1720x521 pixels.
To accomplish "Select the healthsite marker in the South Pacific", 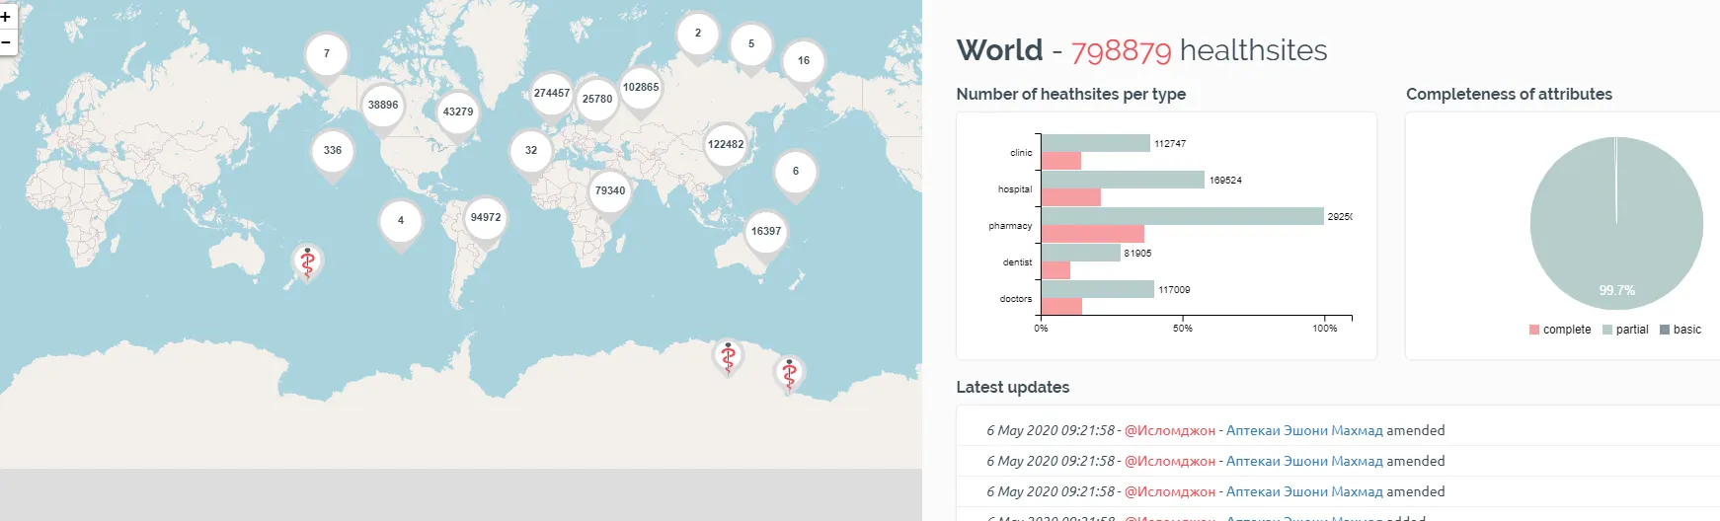I will (308, 262).
